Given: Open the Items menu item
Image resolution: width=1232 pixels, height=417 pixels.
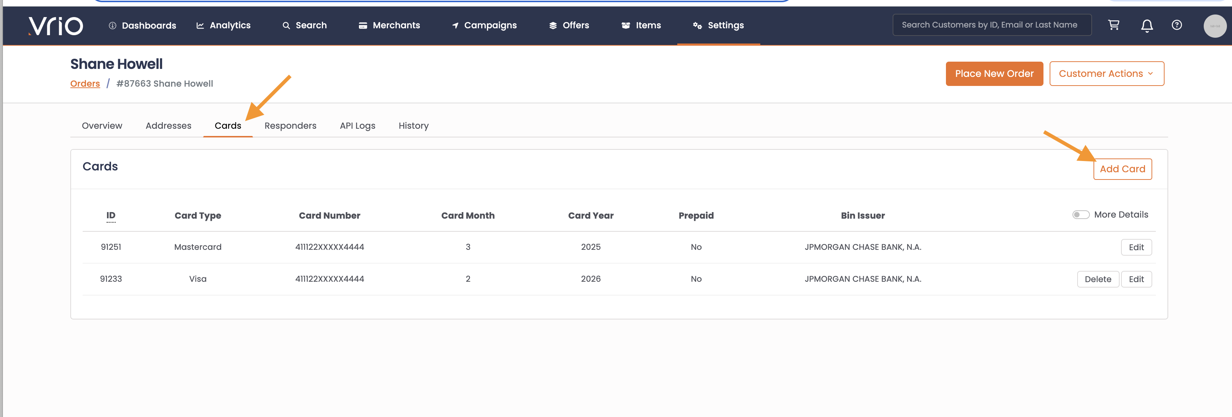Looking at the screenshot, I should pos(641,25).
